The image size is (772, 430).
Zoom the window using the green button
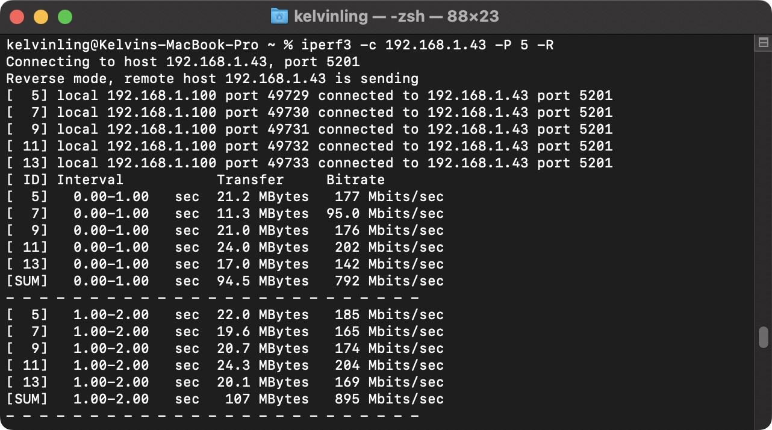[x=65, y=17]
